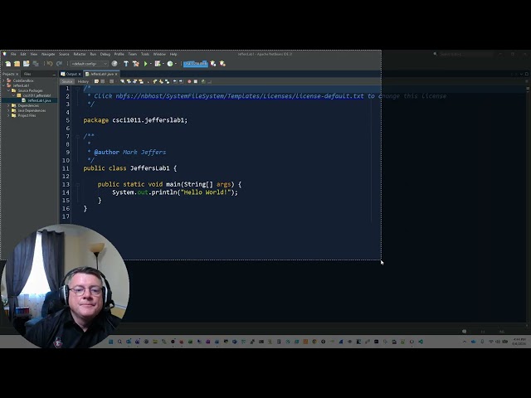Image resolution: width=531 pixels, height=398 pixels.
Task: Open the Debug Project dropdown arrow
Action: pyautogui.click(x=163, y=64)
